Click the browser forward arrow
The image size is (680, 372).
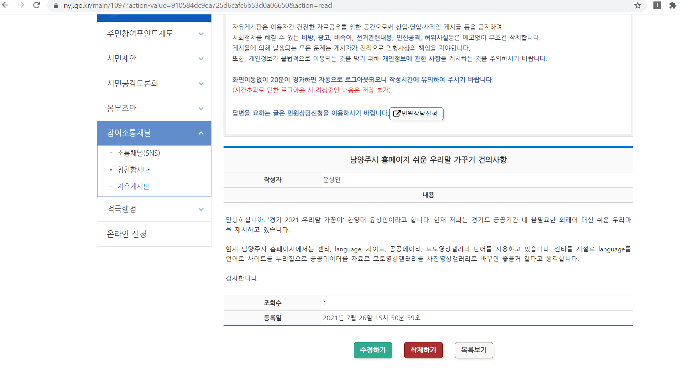21,5
